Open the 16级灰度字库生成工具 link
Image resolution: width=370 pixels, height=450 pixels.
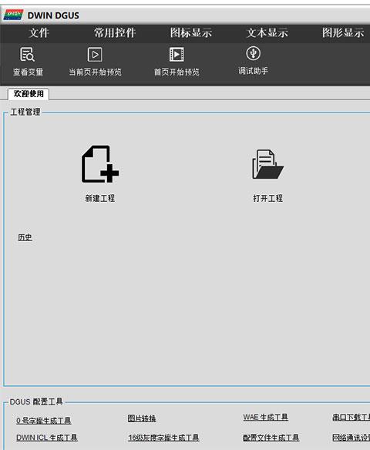163,438
